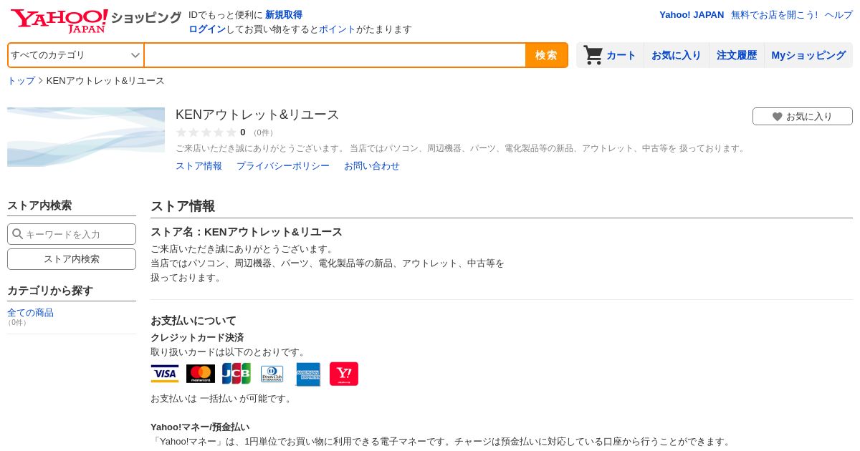The width and height of the screenshot is (860, 451).
Task: Click the ストア内検索 button
Action: [72, 259]
